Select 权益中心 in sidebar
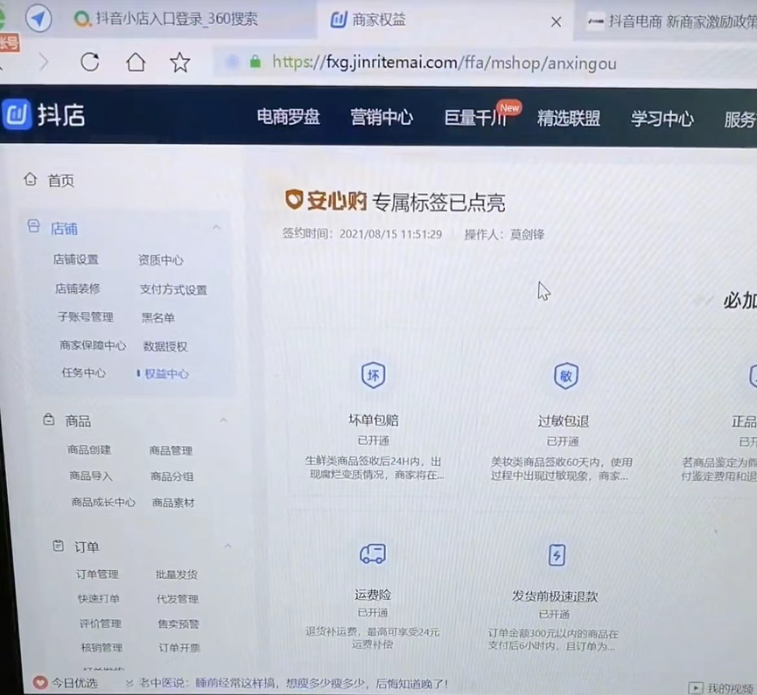757x695 pixels. coord(166,373)
